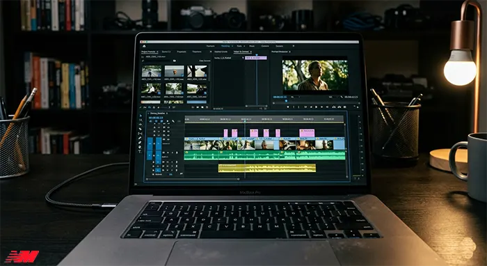The width and height of the screenshot is (487, 266).
Task: Click the timeline playhead on time ruler
Action: point(245,120)
